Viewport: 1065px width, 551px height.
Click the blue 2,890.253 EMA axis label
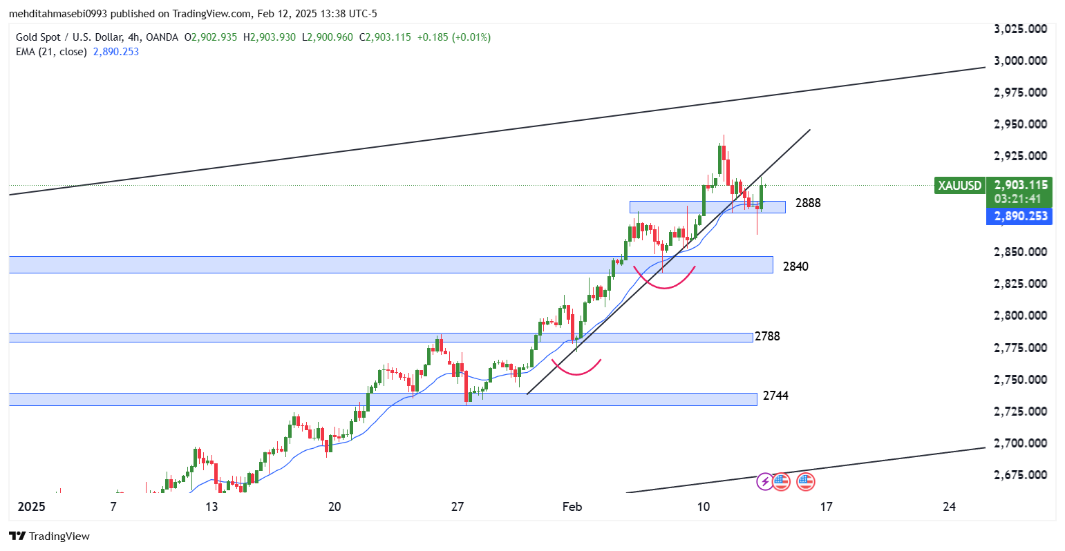(1021, 216)
